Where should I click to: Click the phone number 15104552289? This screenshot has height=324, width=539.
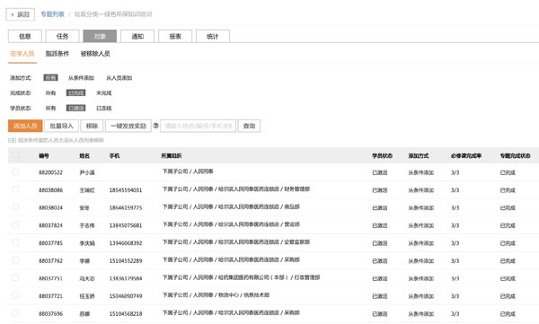(126, 261)
